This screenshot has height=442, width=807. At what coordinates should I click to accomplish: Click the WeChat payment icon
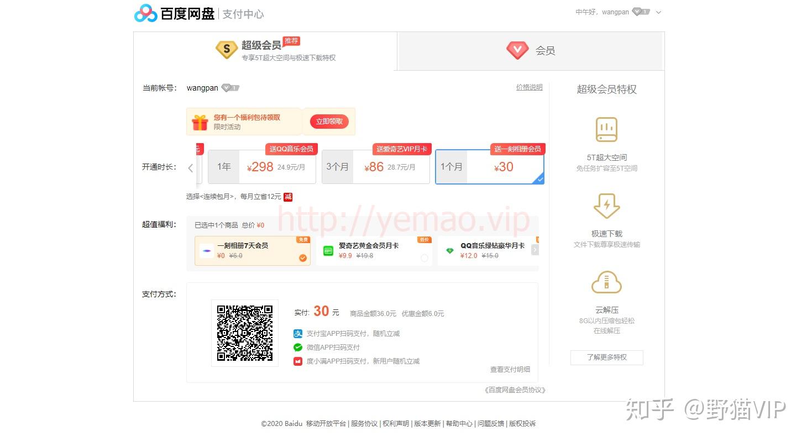pos(298,348)
